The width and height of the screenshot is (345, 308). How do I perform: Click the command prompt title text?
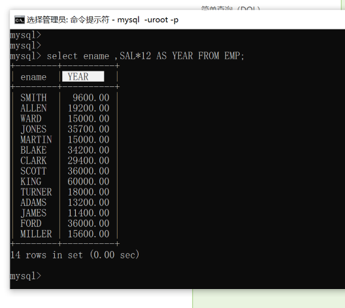[x=103, y=20]
